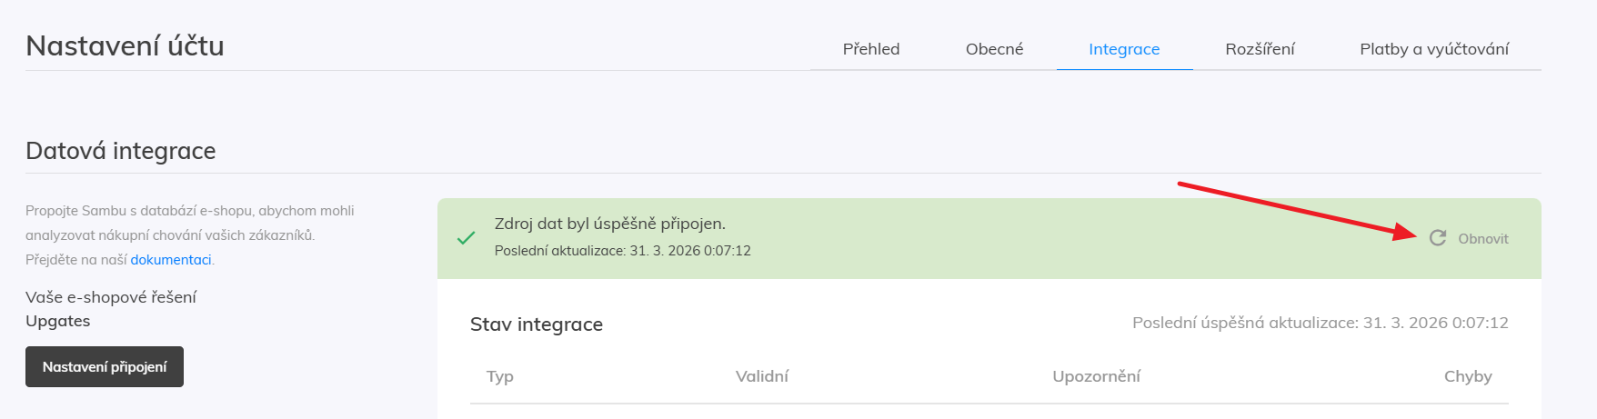Select the Integrace tab

[1124, 49]
